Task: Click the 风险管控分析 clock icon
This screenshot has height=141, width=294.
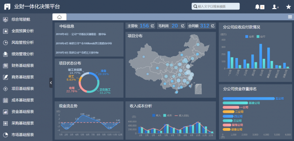Action: coord(6,43)
